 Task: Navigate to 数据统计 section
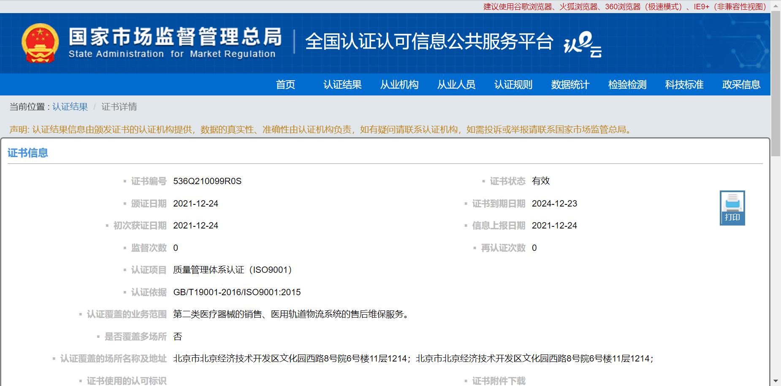570,84
